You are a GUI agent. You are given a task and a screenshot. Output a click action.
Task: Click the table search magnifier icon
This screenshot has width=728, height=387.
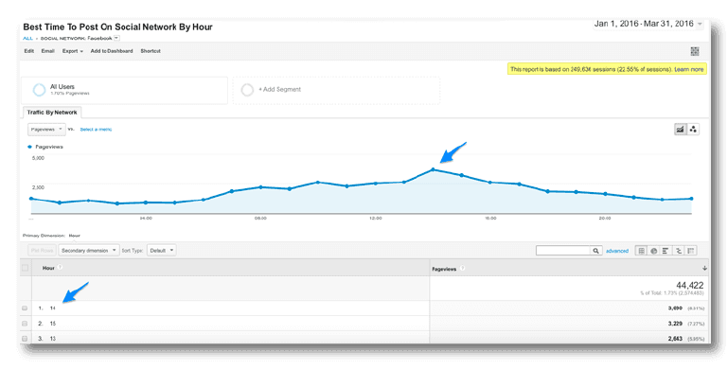(x=595, y=251)
